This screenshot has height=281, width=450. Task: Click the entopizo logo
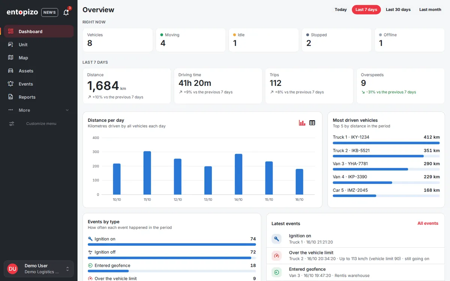pos(22,12)
